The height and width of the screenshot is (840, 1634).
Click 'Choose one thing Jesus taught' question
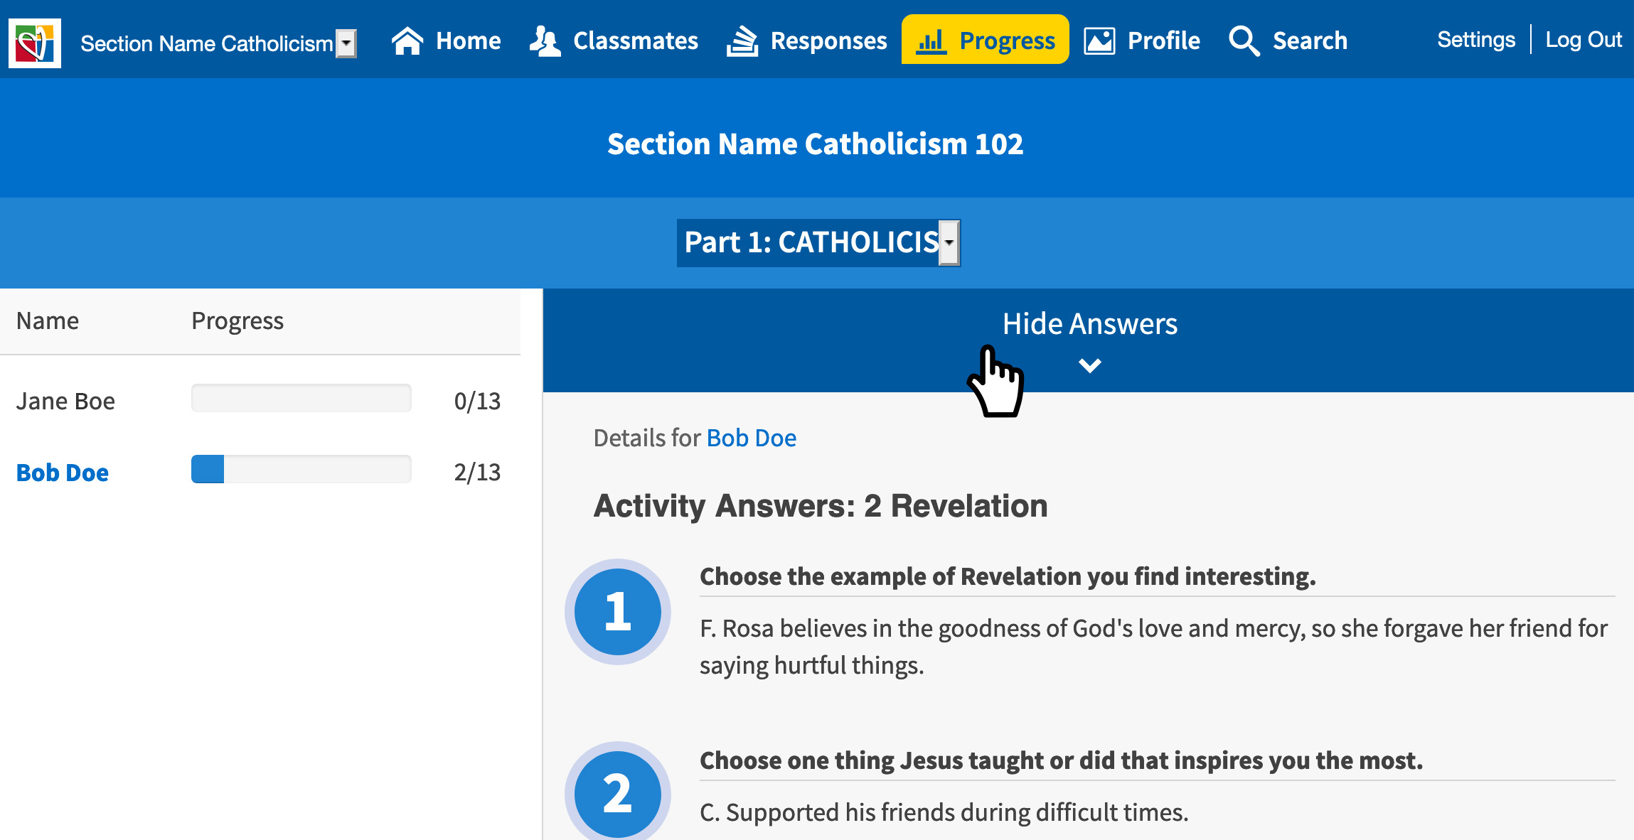[x=1061, y=760]
